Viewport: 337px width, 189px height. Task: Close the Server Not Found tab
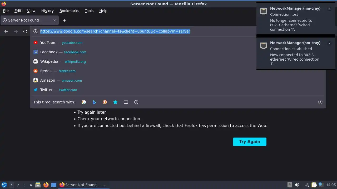(x=54, y=20)
